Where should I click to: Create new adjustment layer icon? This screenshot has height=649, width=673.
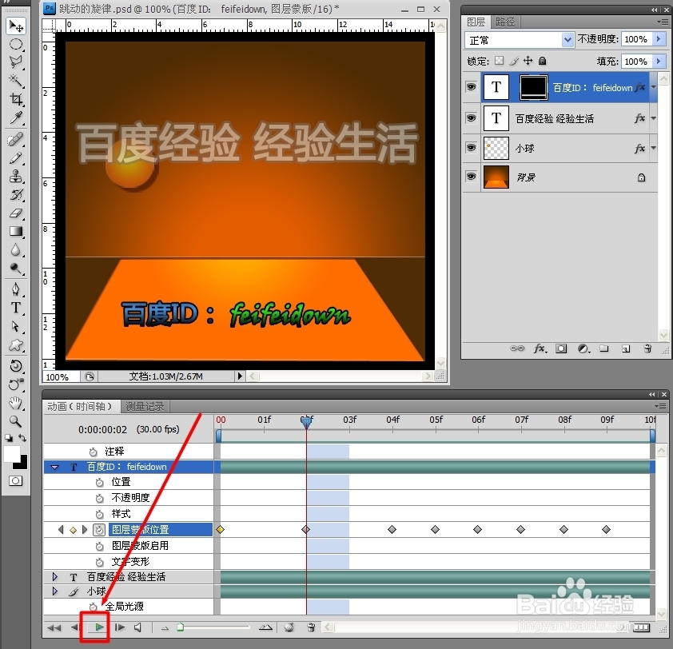(583, 348)
